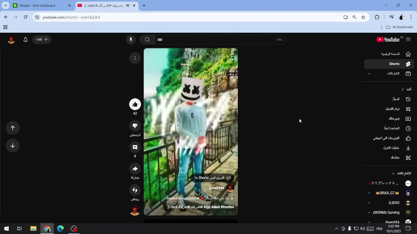
Task: Share this Short
Action: [x=135, y=169]
